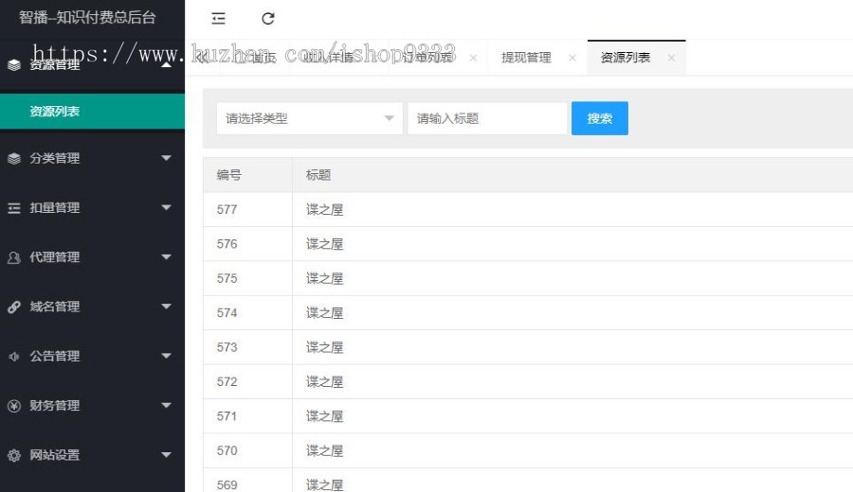Open the 请选择类型 dropdown
The height and width of the screenshot is (492, 853).
[309, 118]
